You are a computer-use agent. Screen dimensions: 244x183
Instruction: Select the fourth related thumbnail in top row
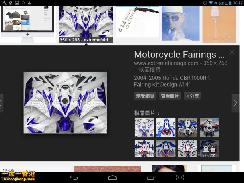pyautogui.click(x=209, y=128)
